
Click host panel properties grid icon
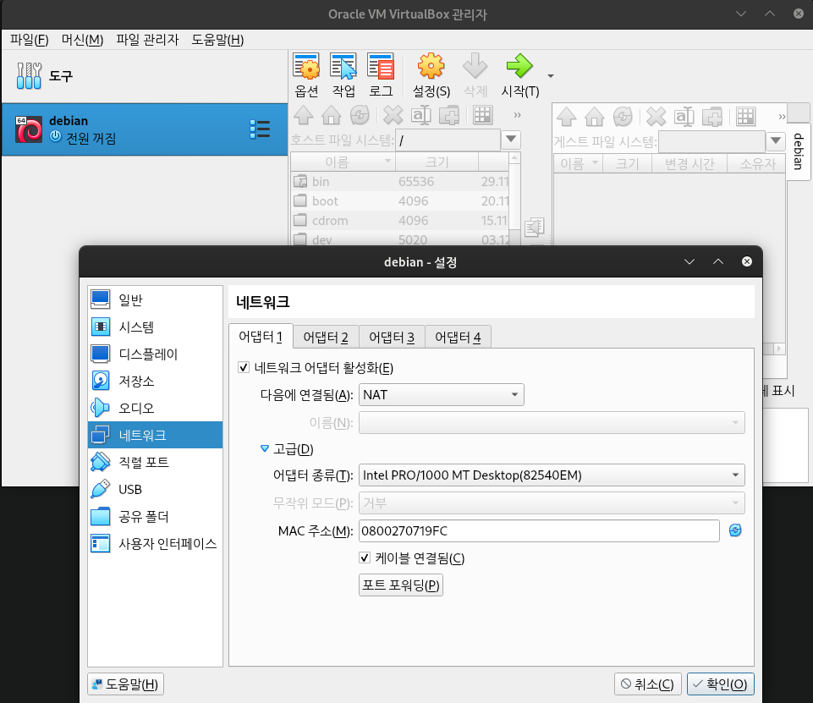482,115
